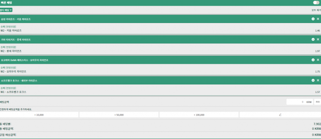Select the W2 - 키움 히어로즈 selection text
The width and height of the screenshot is (321, 139).
pyautogui.click(x=11, y=30)
